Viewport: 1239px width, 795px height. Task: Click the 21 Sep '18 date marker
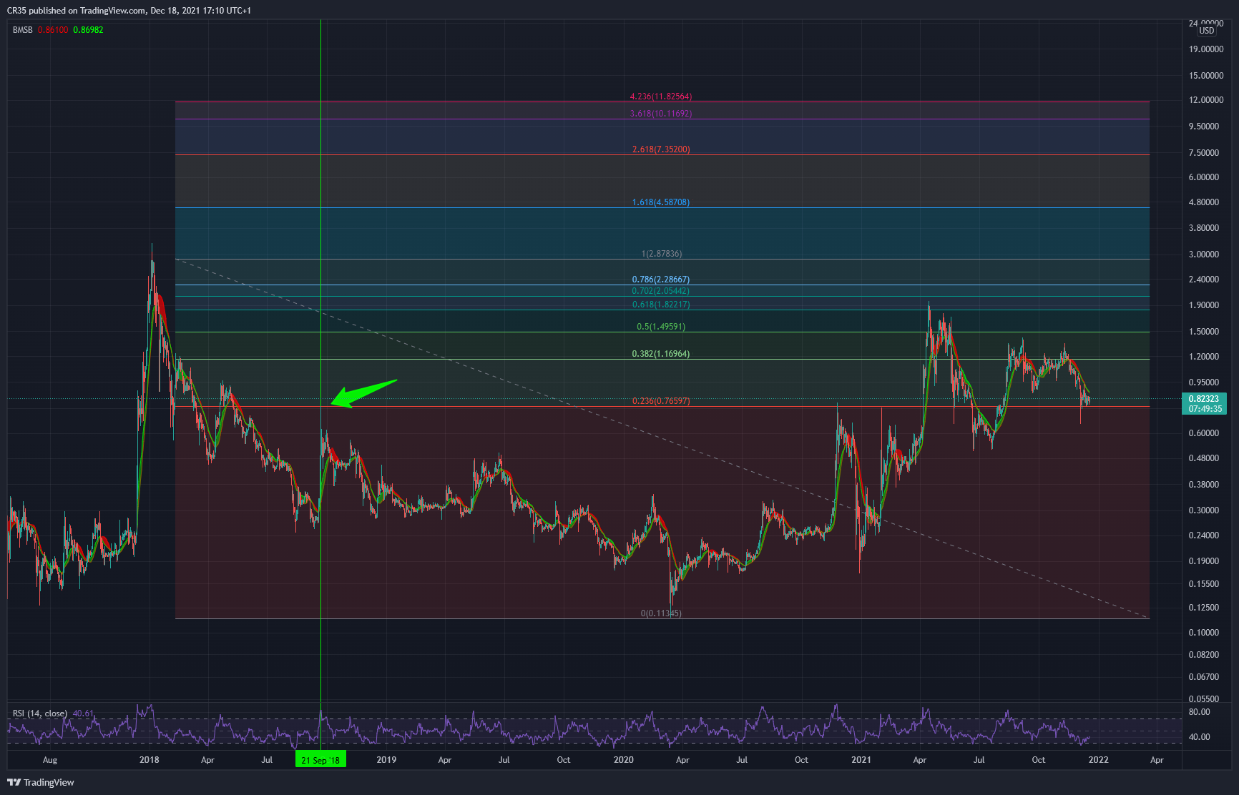tap(320, 760)
